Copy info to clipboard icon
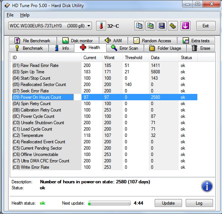Image resolution: width=222 pixels, height=214 pixels. pos(139,26)
